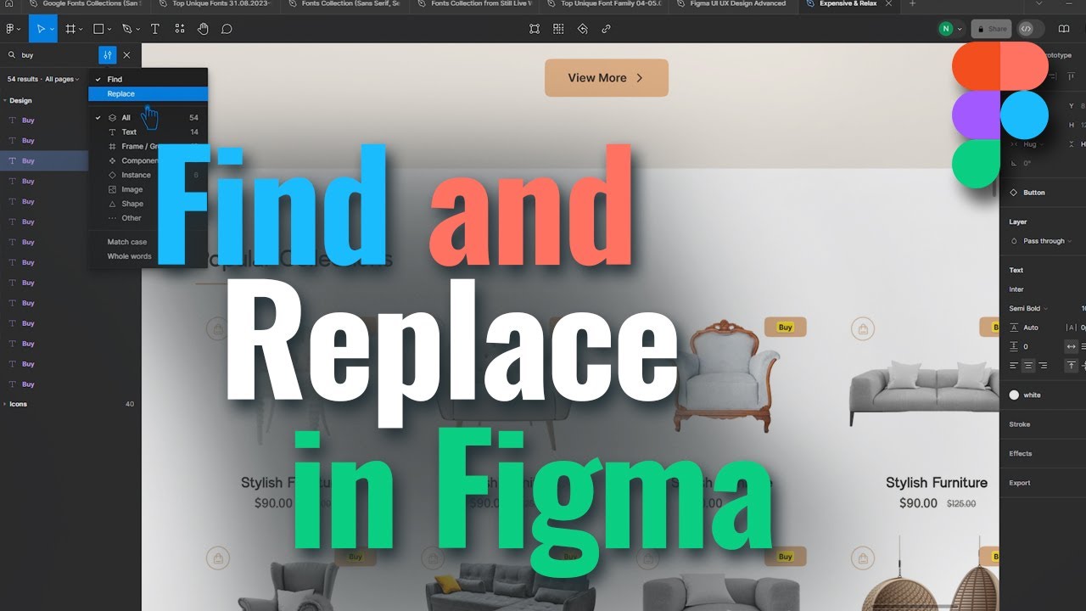
Task: Select the checked All filter
Action: (x=148, y=118)
